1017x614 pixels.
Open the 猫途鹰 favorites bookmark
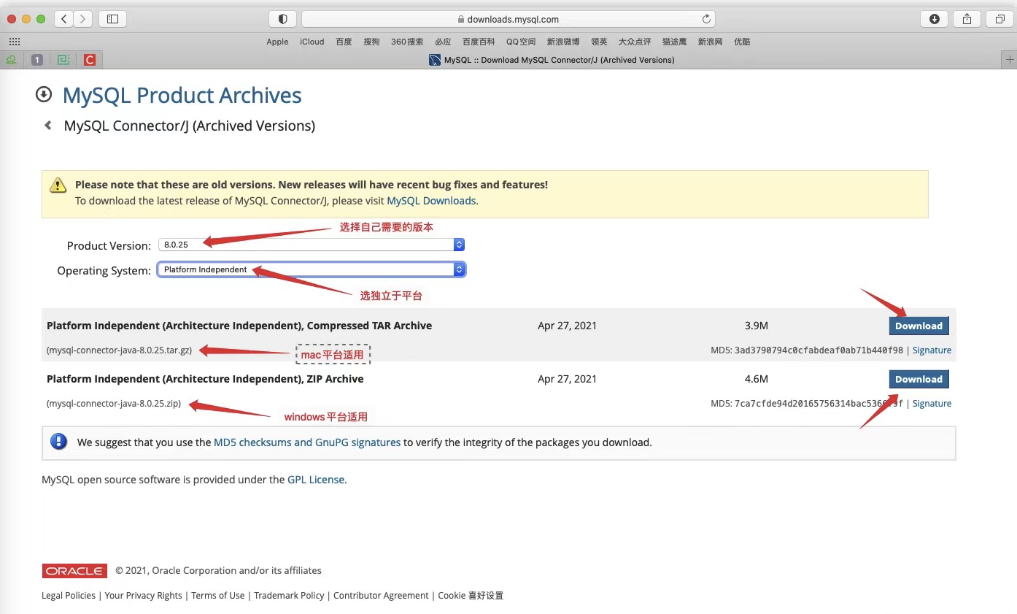pyautogui.click(x=675, y=42)
